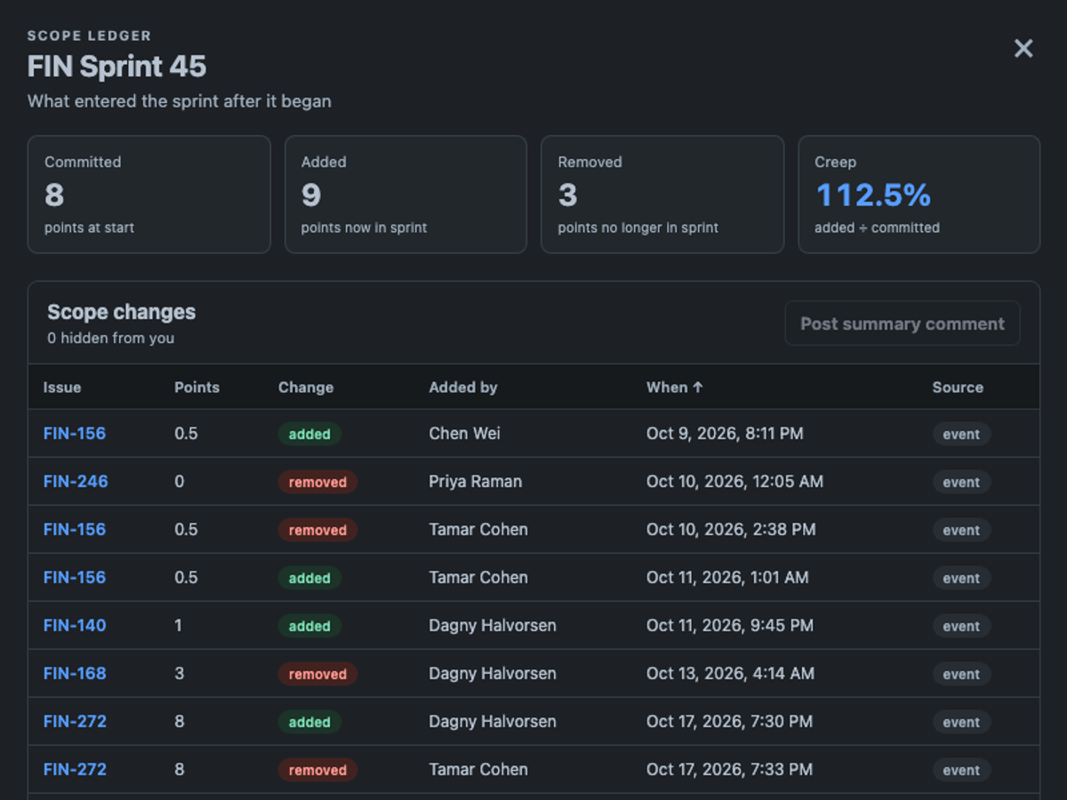This screenshot has height=800, width=1067.
Task: Click the timestamp Oct 9, 2026, 8:11 PM
Action: pyautogui.click(x=725, y=434)
